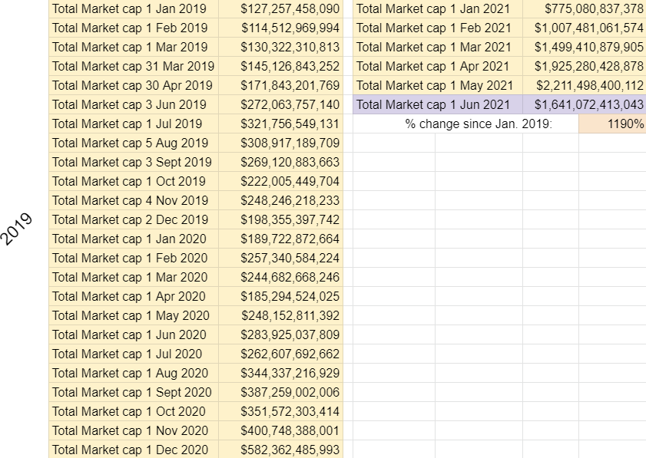Select cell 'Total Market cap 1 Jul 2019'
The width and height of the screenshot is (646, 458).
pyautogui.click(x=134, y=124)
